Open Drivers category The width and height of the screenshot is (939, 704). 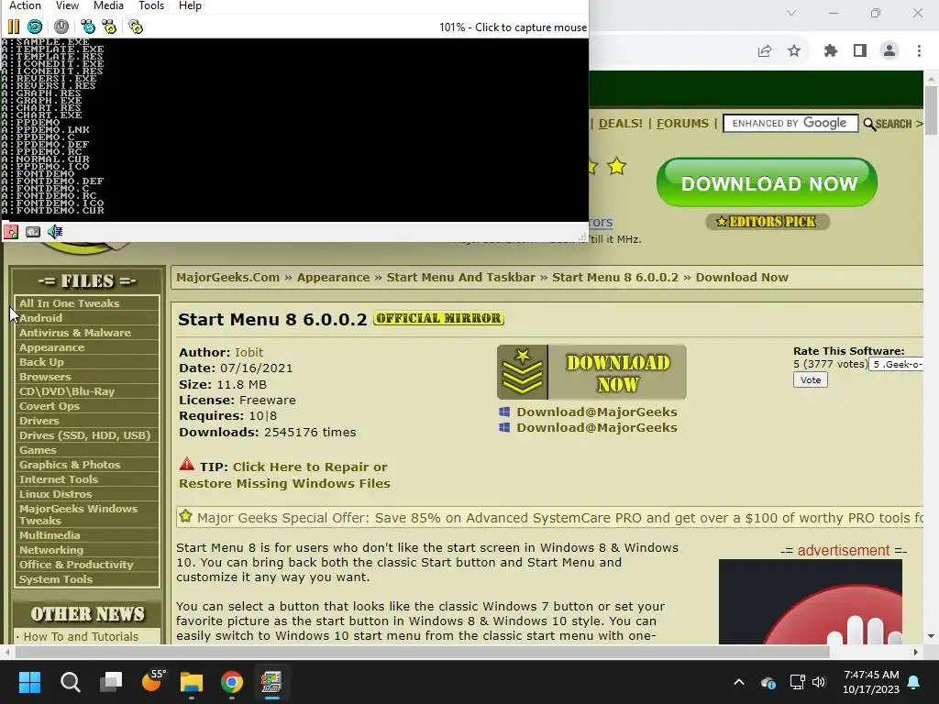39,421
